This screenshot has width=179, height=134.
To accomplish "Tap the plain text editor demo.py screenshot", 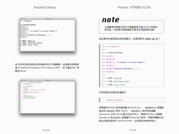I will pos(48,35).
